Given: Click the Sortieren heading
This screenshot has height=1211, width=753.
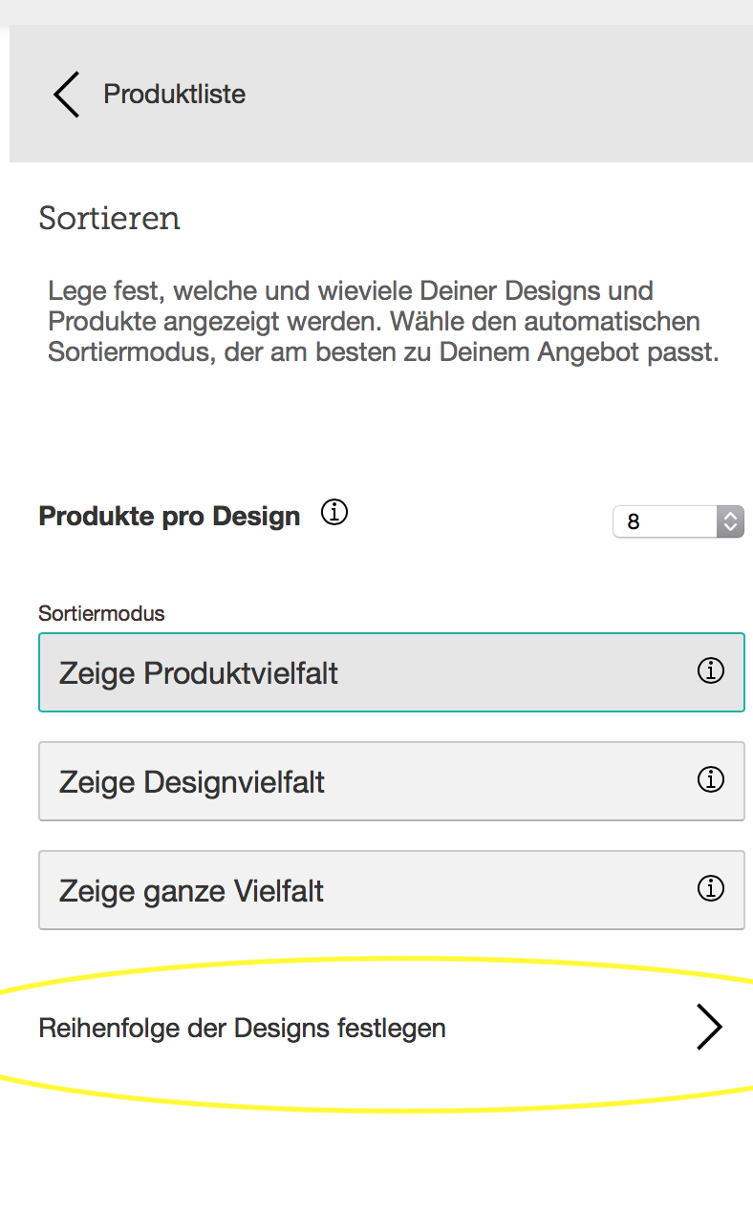Looking at the screenshot, I should (109, 219).
